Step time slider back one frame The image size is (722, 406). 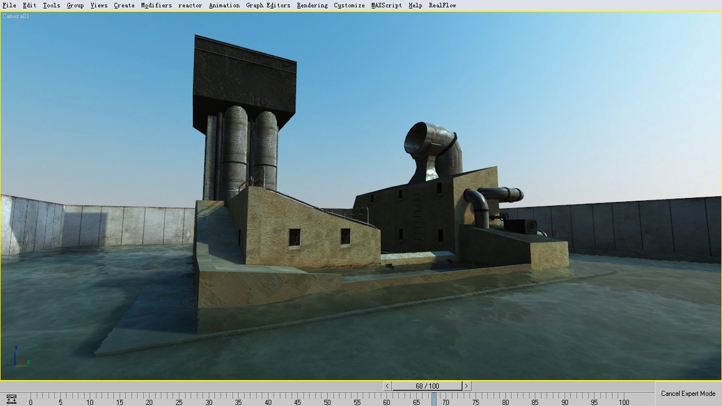387,386
